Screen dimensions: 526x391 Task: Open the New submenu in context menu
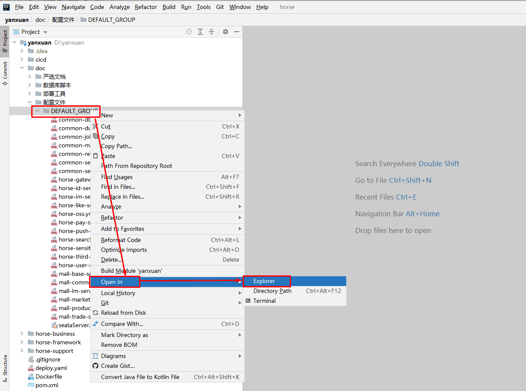167,115
